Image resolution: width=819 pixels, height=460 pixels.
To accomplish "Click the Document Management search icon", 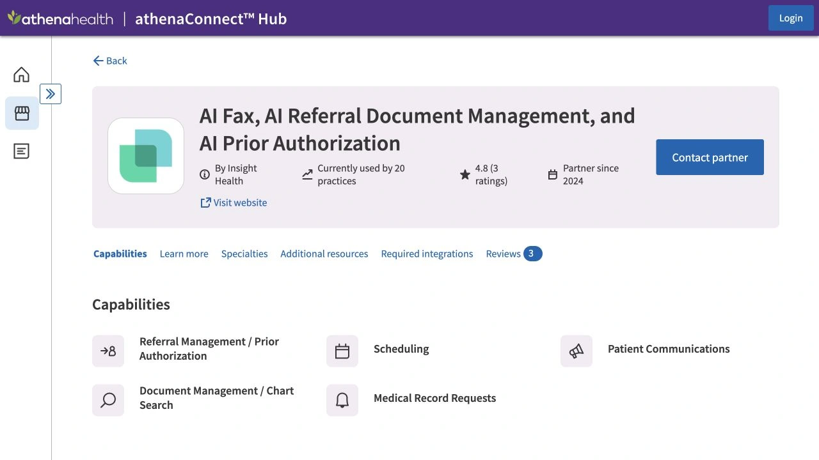I will coord(108,400).
